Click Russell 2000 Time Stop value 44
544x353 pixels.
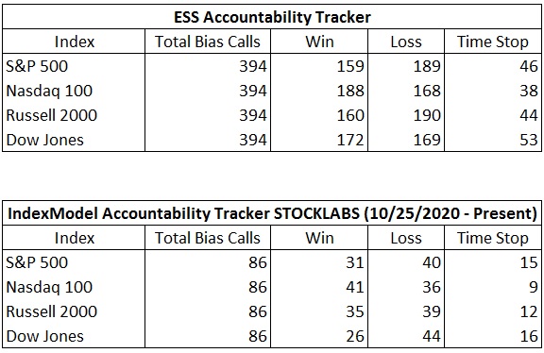pyautogui.click(x=529, y=115)
